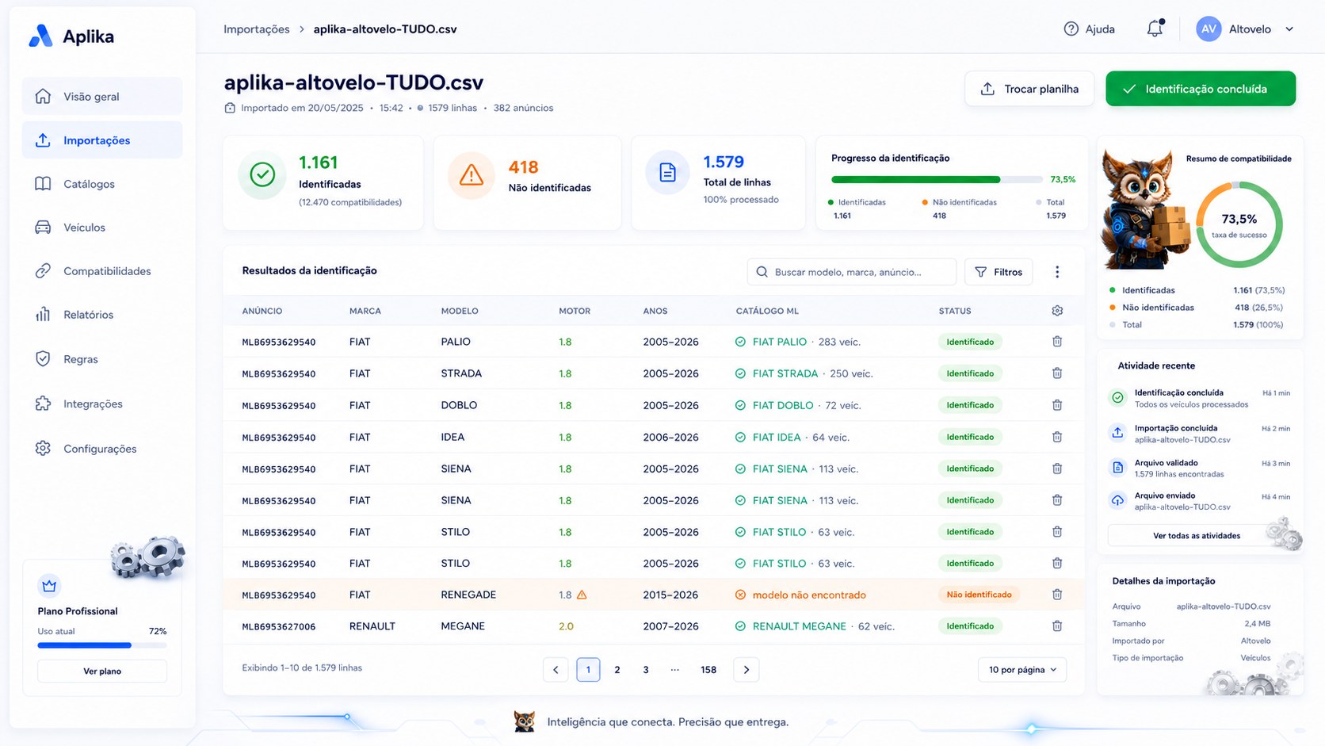Open Visão geral in the sidebar

[x=102, y=97]
